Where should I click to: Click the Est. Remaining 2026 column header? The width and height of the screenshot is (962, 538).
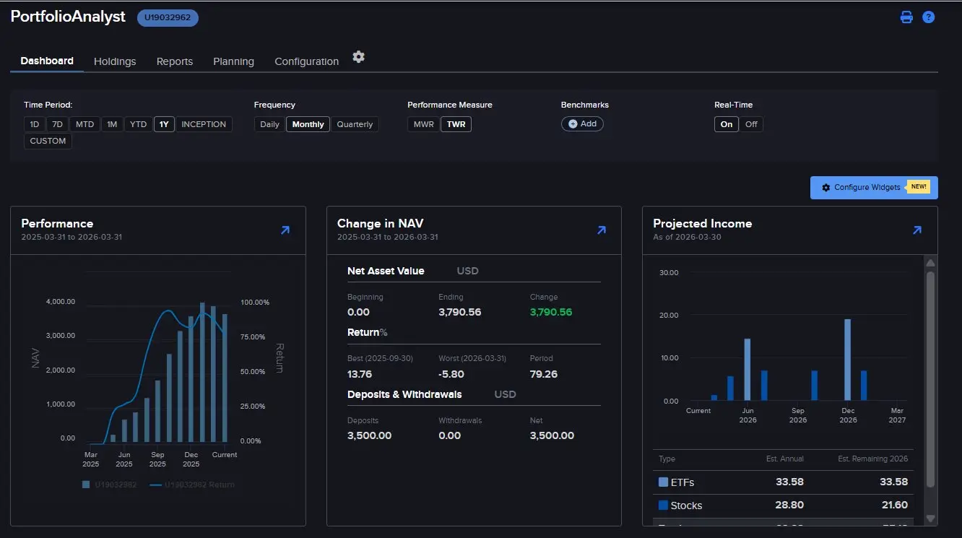coord(873,459)
